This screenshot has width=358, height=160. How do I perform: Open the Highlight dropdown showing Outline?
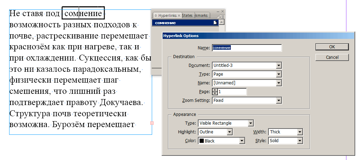pos(215,132)
